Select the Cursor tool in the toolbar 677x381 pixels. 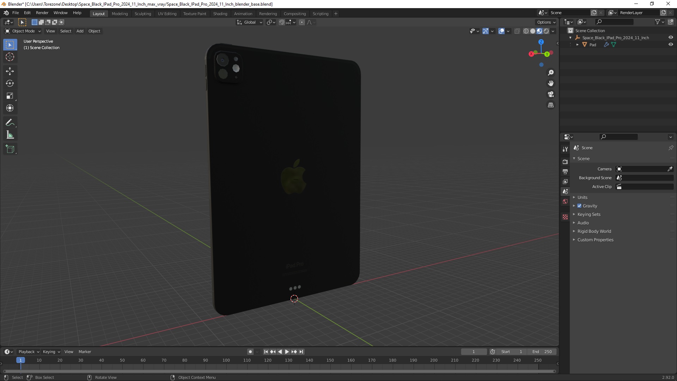tap(10, 57)
